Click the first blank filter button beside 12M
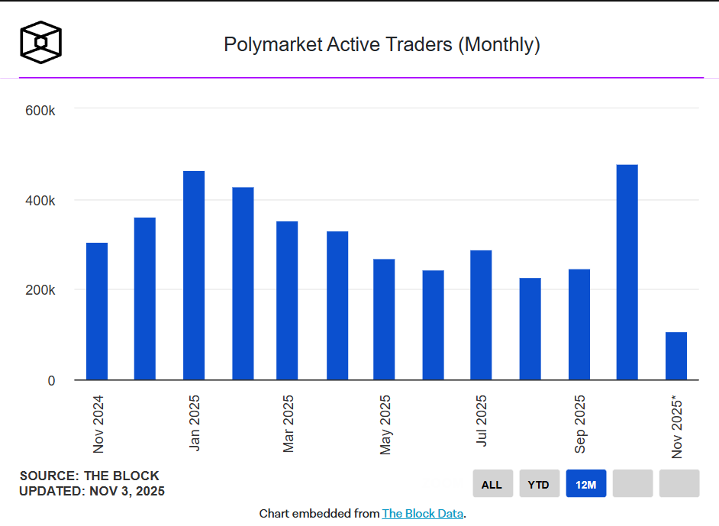This screenshot has width=719, height=526. click(632, 483)
